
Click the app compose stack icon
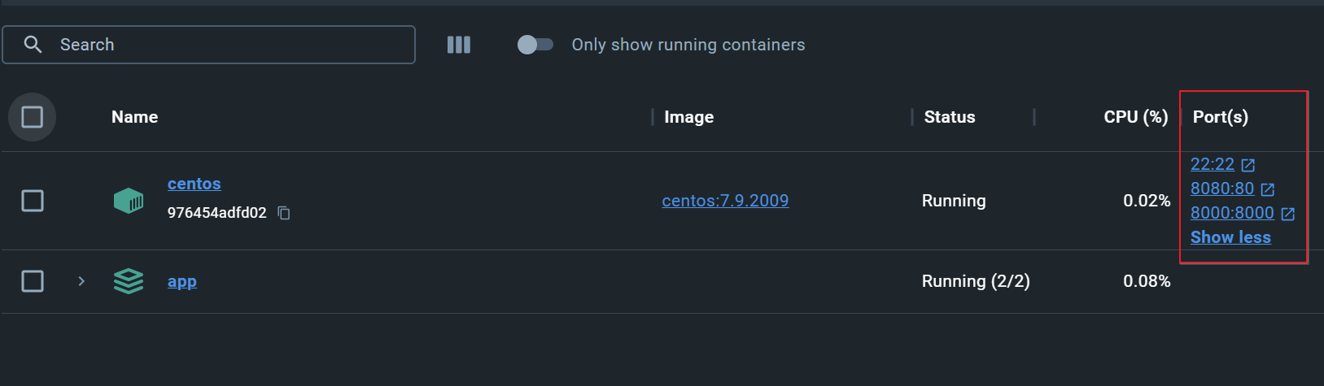(129, 281)
